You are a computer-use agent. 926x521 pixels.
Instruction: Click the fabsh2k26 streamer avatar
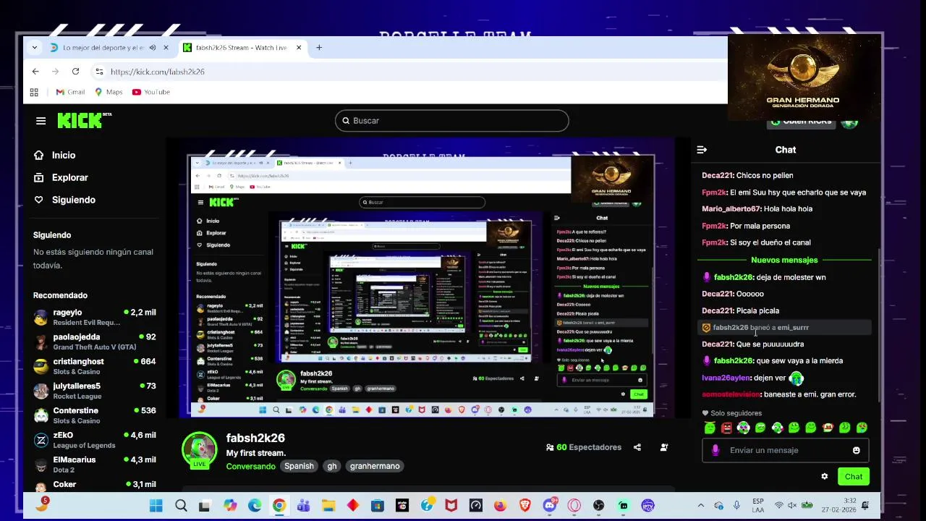click(x=200, y=449)
